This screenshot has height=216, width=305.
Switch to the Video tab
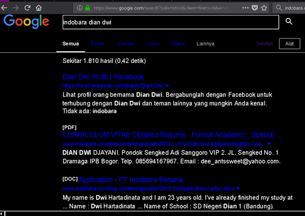(x=153, y=44)
